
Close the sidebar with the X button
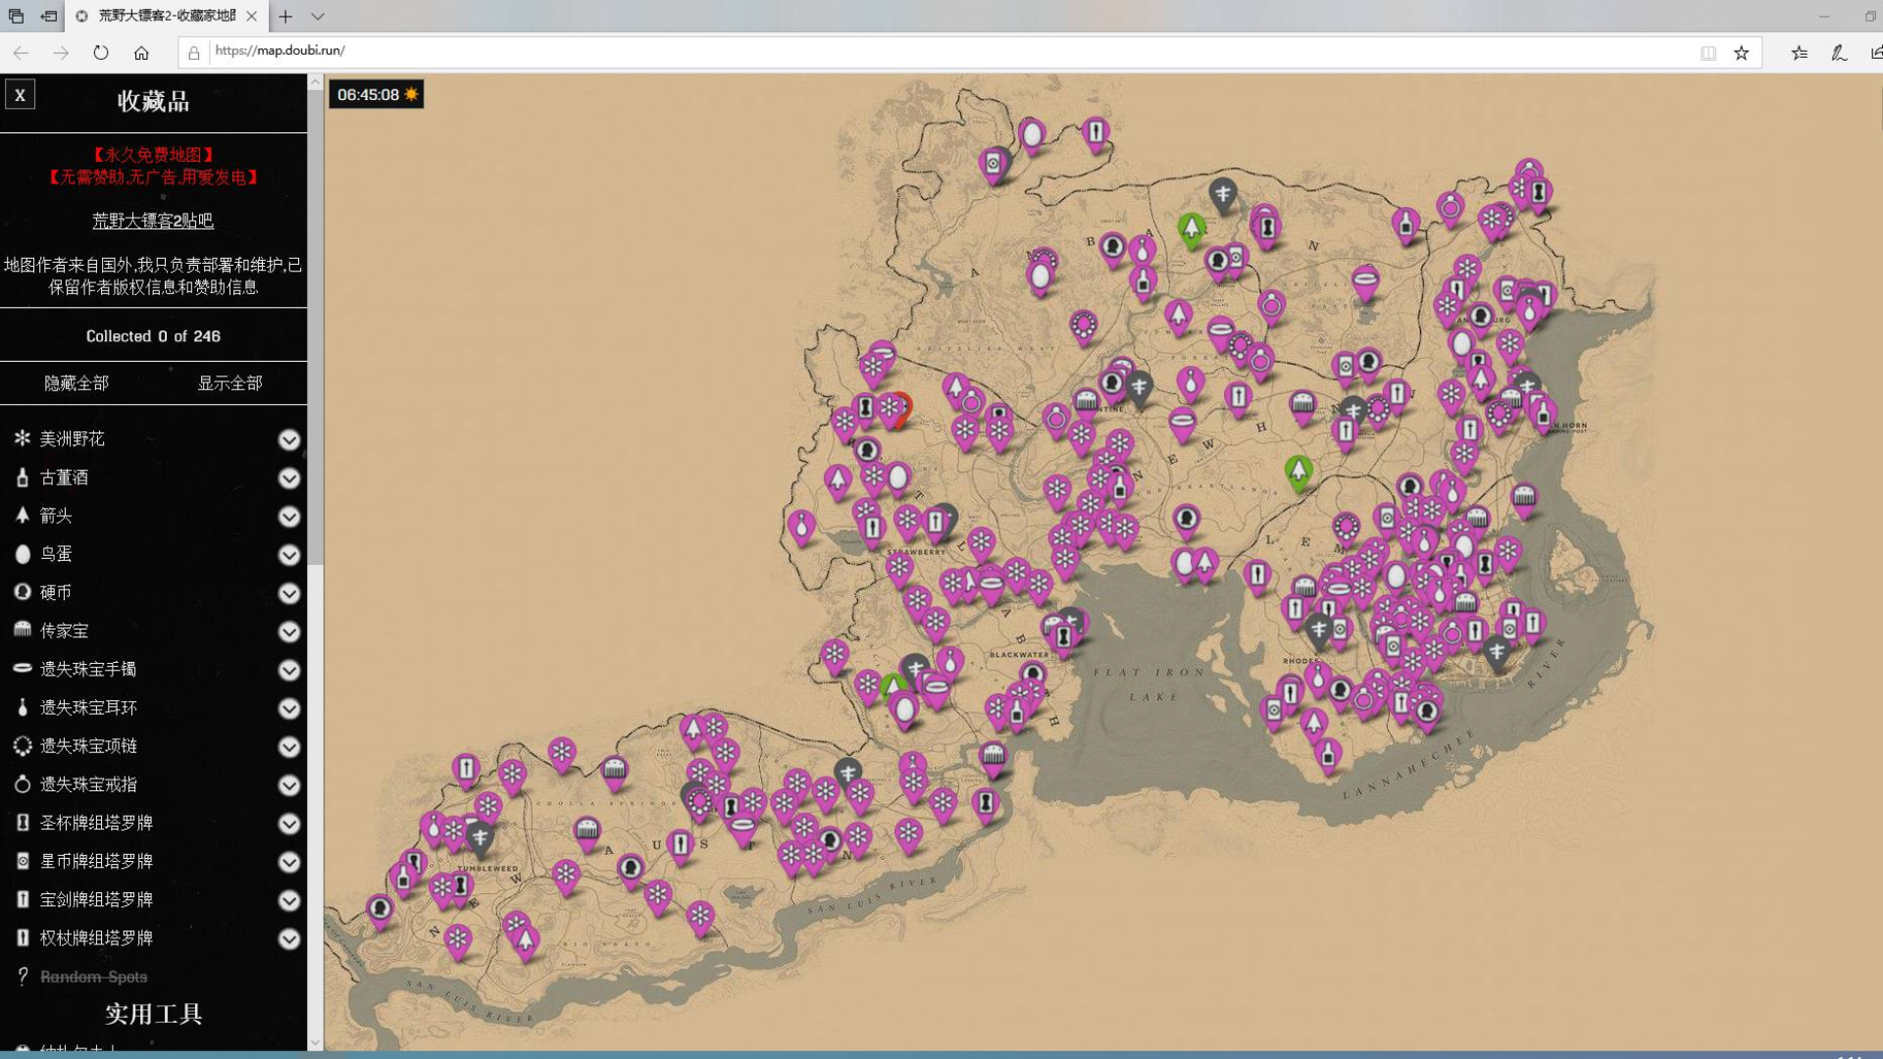click(20, 95)
